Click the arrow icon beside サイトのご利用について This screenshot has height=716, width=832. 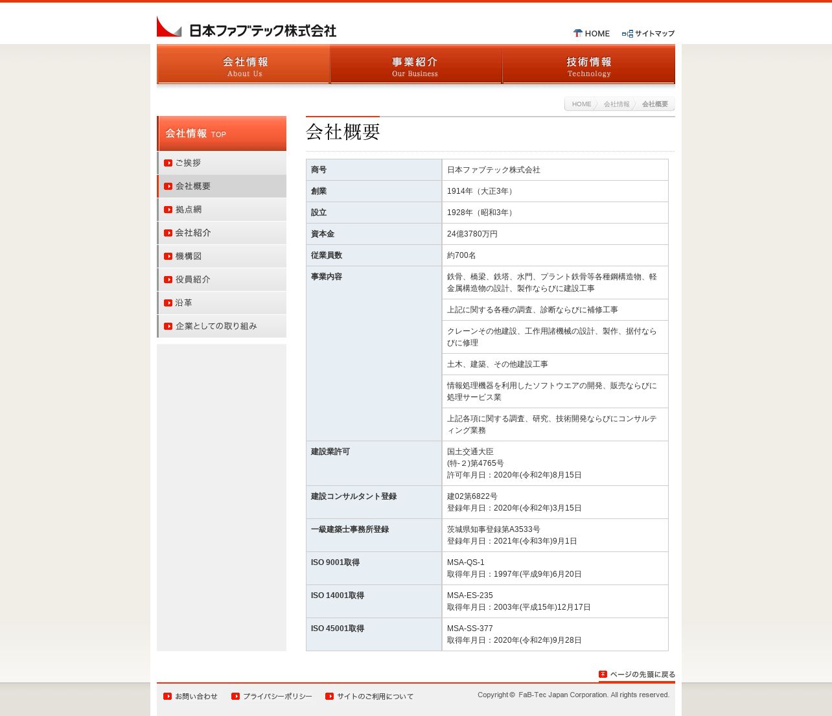click(330, 697)
